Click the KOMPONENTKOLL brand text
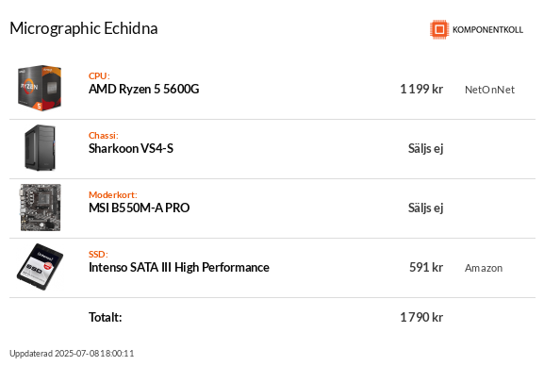The height and width of the screenshot is (366, 544). coord(487,30)
